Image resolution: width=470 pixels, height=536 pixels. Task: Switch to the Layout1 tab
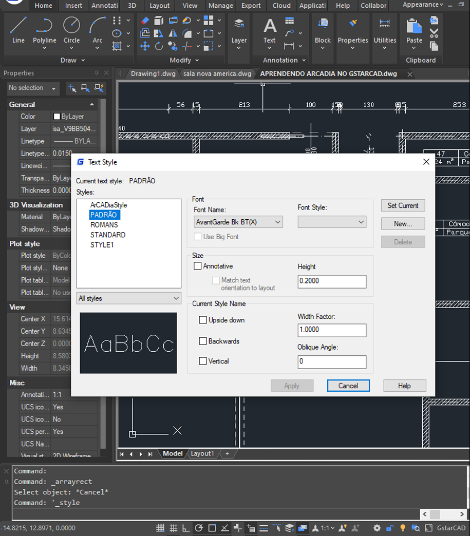[x=202, y=454]
